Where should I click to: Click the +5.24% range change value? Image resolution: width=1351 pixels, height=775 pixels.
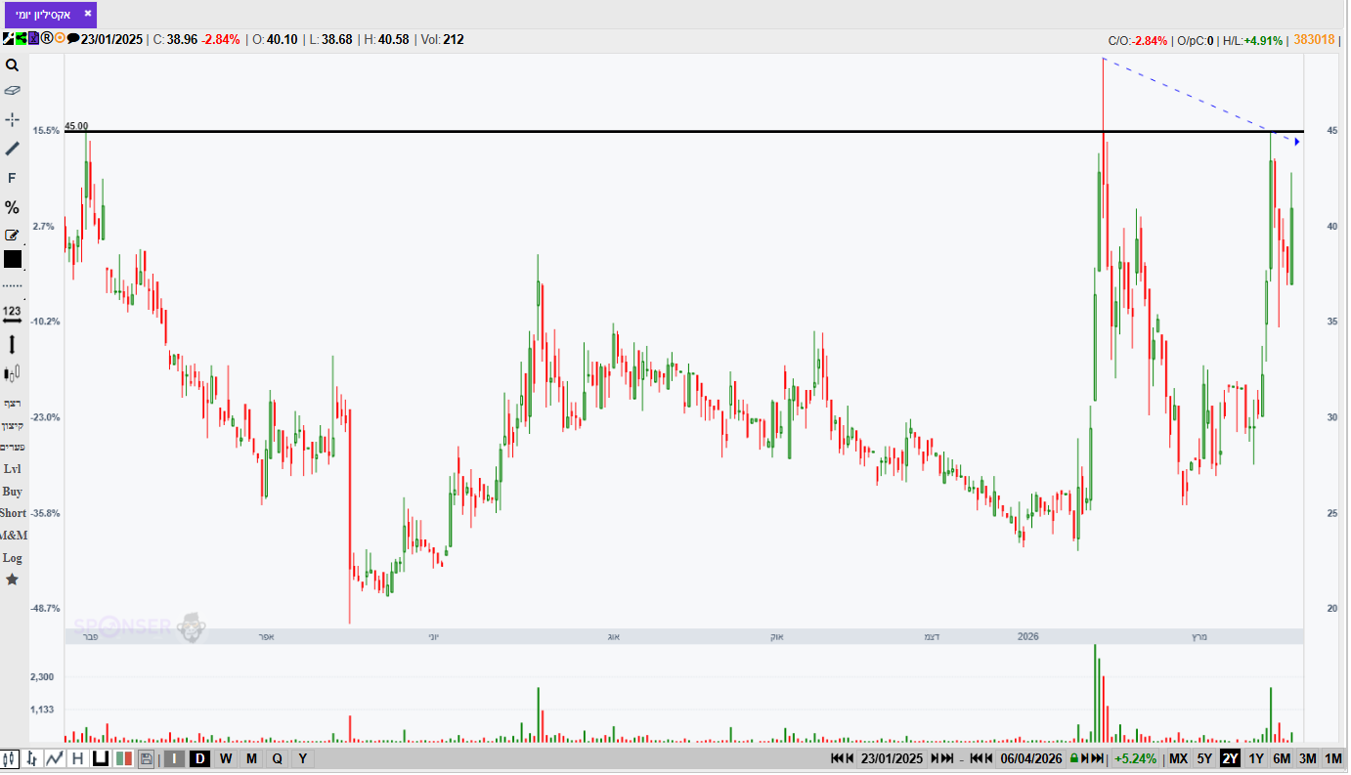click(x=1135, y=758)
